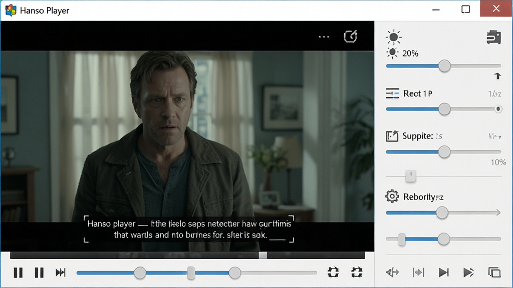This screenshot has height=288, width=513.
Task: Click the light marker on the dark timeline strip
Action: click(263, 255)
